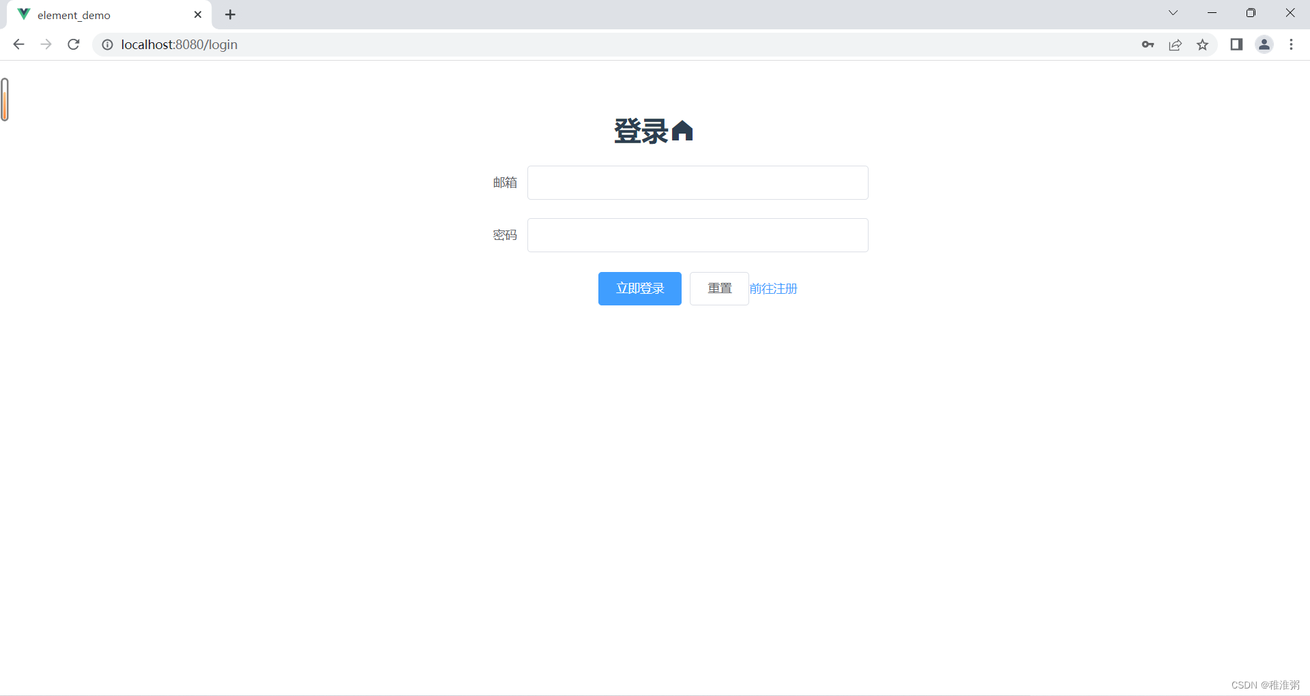Open the password manager key icon
The width and height of the screenshot is (1310, 696).
[1148, 44]
